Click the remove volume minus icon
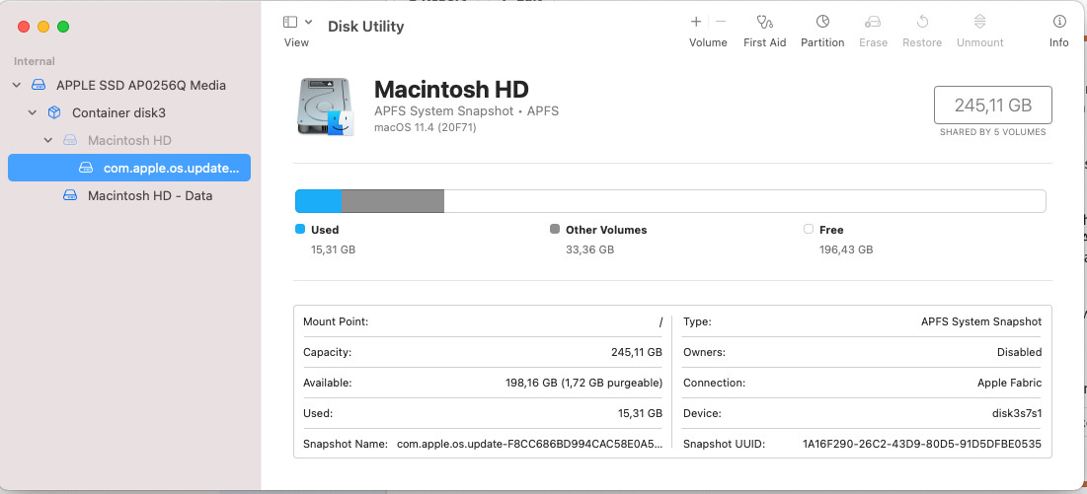 point(721,22)
